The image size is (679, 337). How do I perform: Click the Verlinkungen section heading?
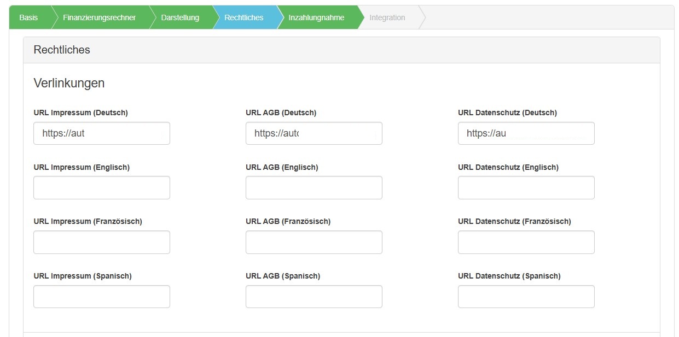tap(69, 83)
